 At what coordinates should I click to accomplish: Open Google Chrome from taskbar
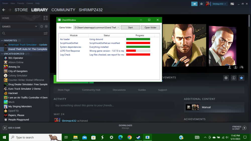pyautogui.click(x=130, y=137)
